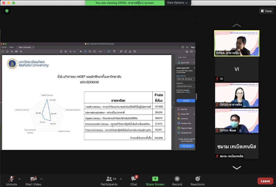Open the View Options dropdown
276x187 pixels.
tap(177, 3)
